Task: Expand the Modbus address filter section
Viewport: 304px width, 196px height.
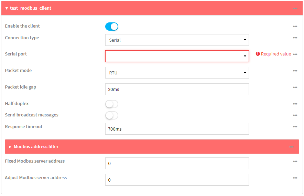Action: [x=36, y=147]
